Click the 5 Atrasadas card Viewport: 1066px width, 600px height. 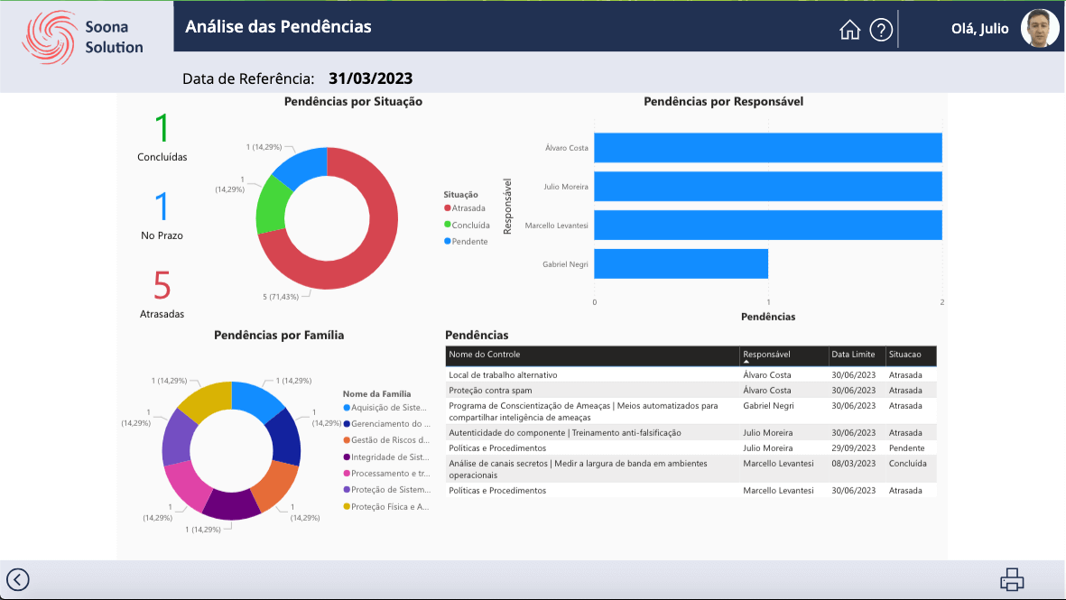pos(162,293)
